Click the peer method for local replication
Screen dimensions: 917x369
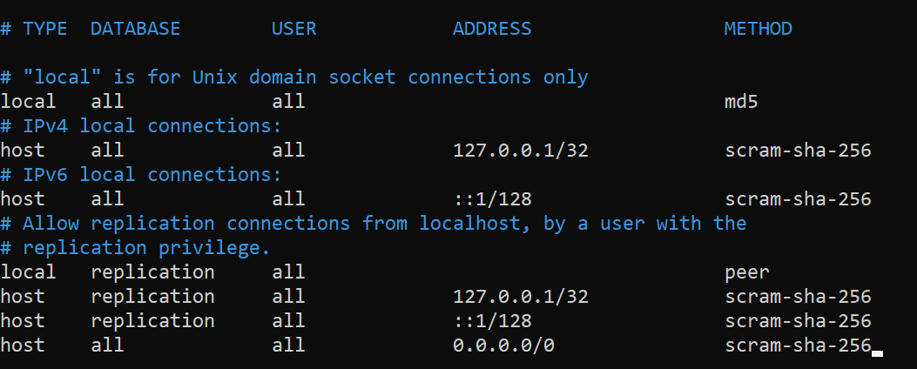pyautogui.click(x=747, y=272)
